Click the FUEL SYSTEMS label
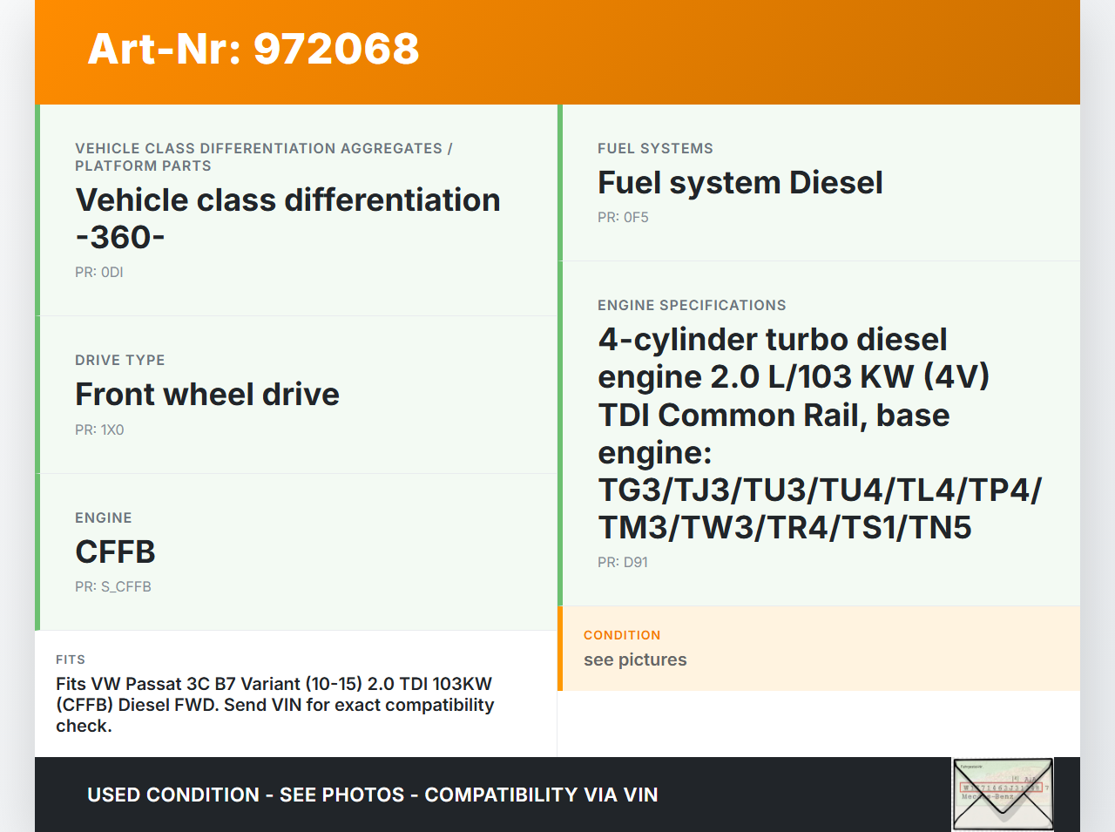 655,148
